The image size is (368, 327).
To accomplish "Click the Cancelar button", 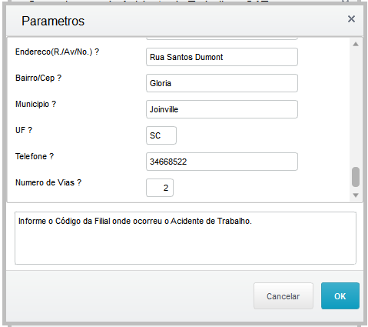I will 283,296.
